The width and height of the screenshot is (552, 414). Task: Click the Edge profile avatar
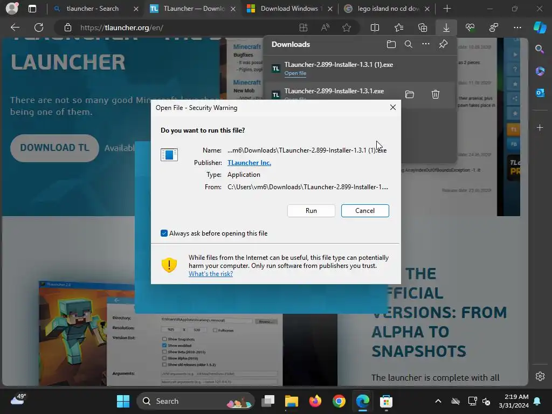coord(12,9)
